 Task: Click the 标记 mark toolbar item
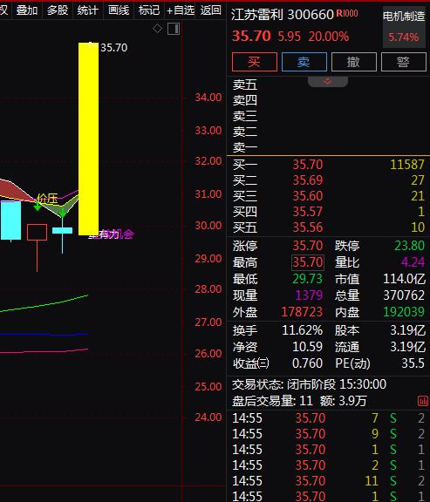(x=149, y=10)
